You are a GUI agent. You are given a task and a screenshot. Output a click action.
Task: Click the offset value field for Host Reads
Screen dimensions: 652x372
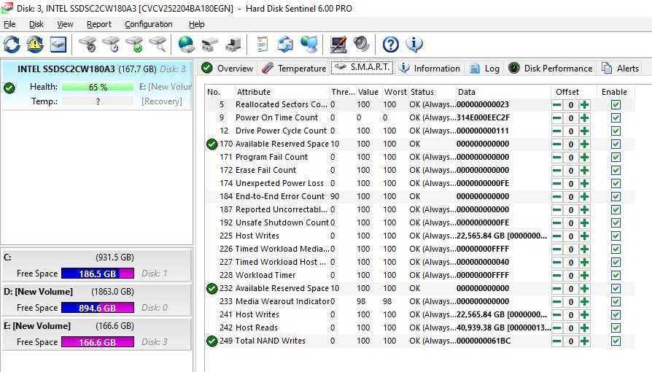tap(571, 328)
